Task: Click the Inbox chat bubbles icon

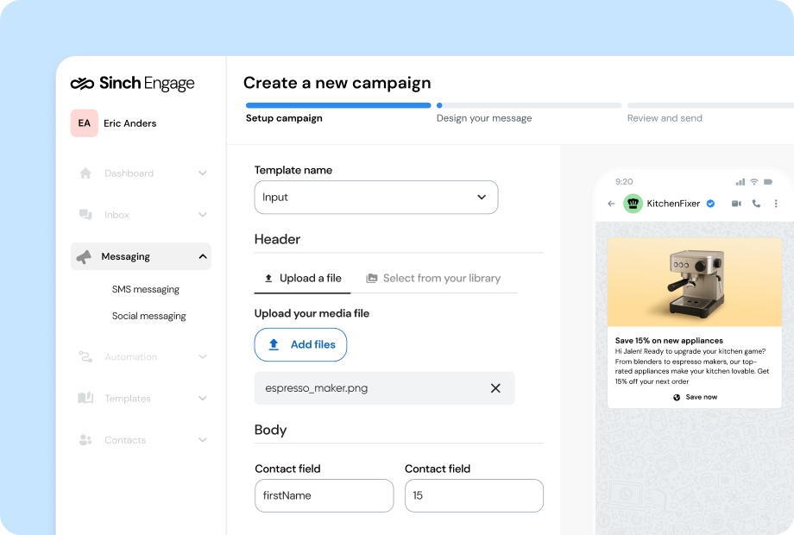Action: (x=85, y=215)
